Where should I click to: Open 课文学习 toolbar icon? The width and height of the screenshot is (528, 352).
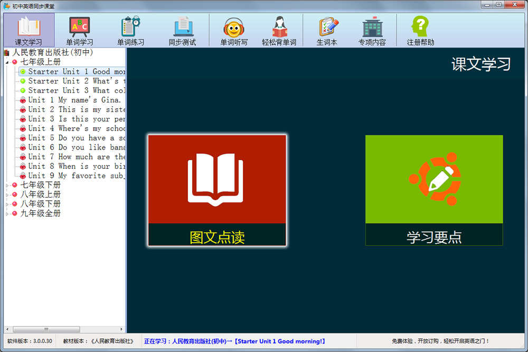click(x=29, y=30)
